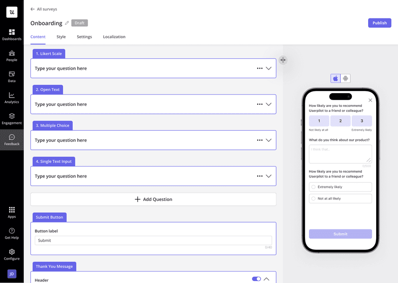Close the survey preview with X

(370, 100)
